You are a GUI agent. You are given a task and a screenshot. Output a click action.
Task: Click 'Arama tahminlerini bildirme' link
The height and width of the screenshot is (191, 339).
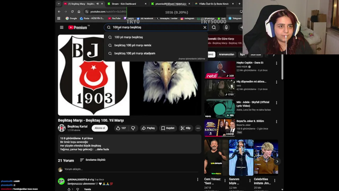click(191, 59)
